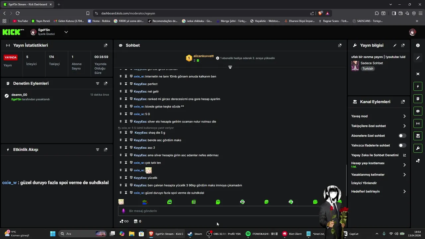Toggle the wrench panel icon in right sidebar
Viewport: 425px width, 239px height.
(x=418, y=148)
